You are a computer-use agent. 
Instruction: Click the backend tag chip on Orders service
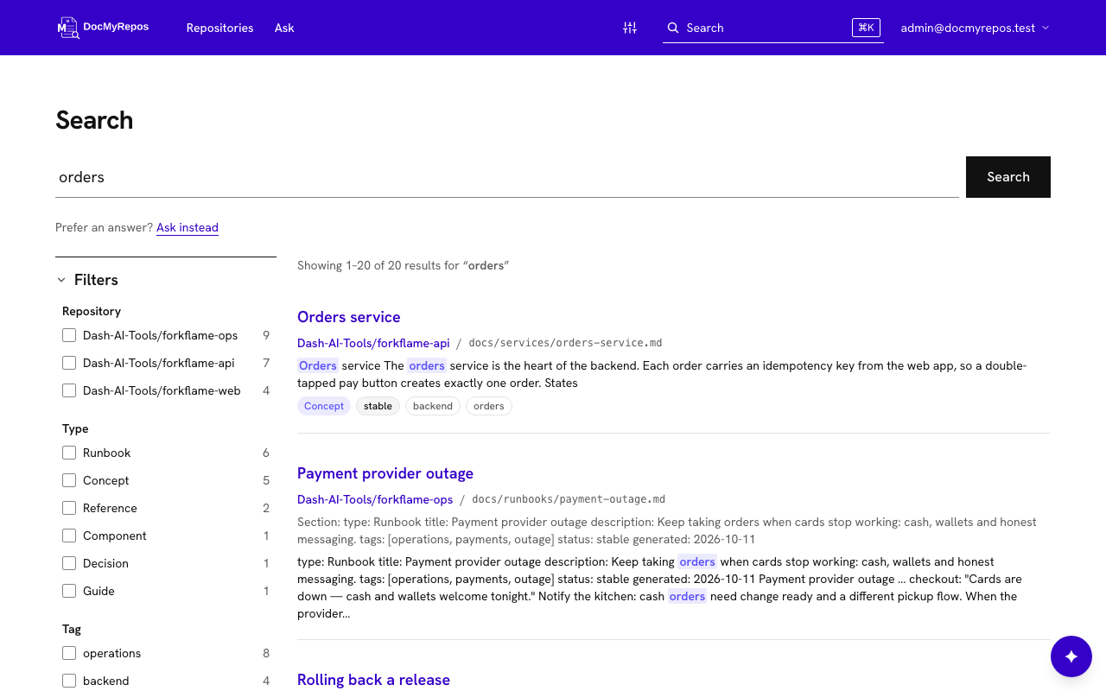[433, 406]
